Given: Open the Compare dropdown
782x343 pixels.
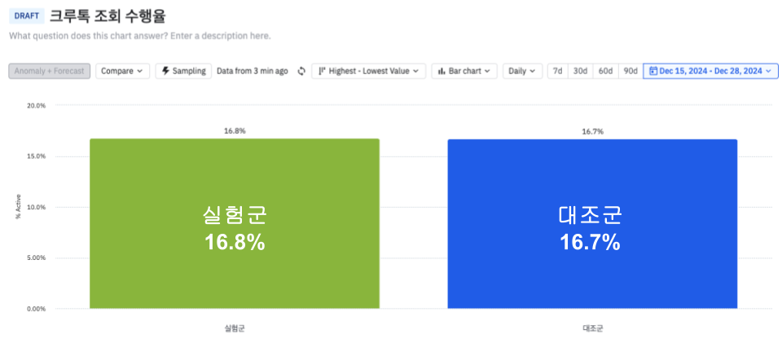Looking at the screenshot, I should [122, 71].
